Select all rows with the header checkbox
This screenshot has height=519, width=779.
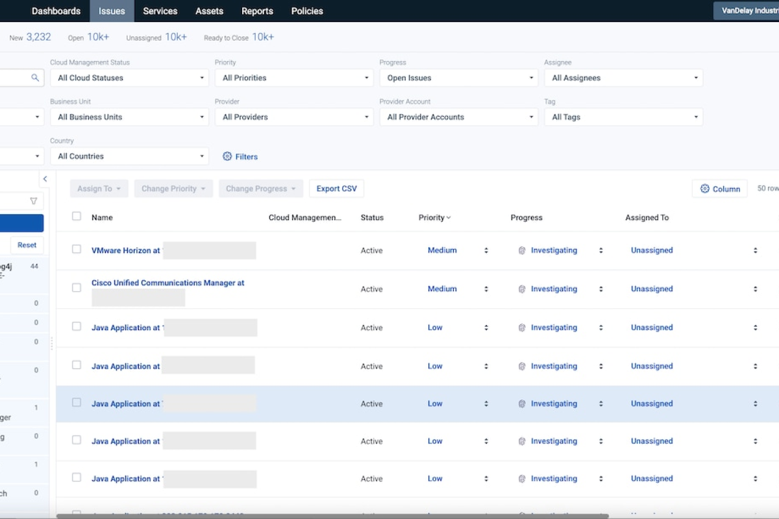[77, 216]
